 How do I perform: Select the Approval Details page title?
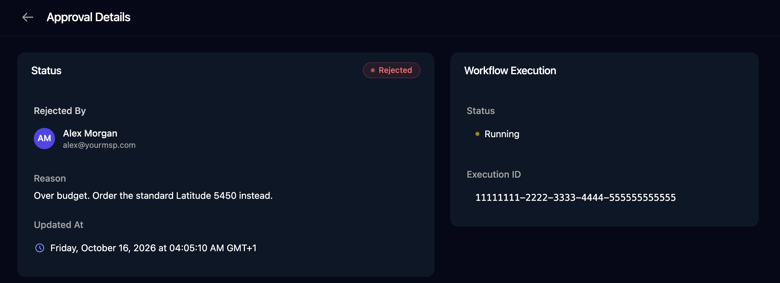click(x=88, y=17)
